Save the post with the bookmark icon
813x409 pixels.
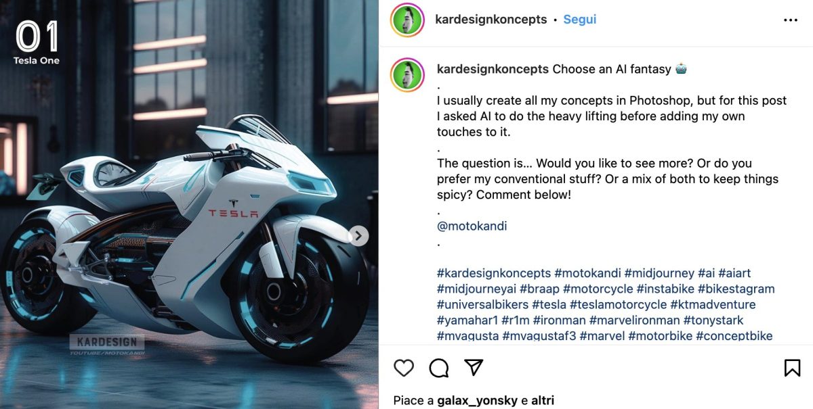click(792, 368)
